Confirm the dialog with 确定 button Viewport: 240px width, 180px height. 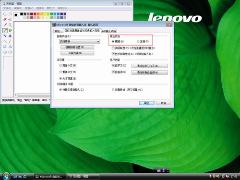pos(146,103)
